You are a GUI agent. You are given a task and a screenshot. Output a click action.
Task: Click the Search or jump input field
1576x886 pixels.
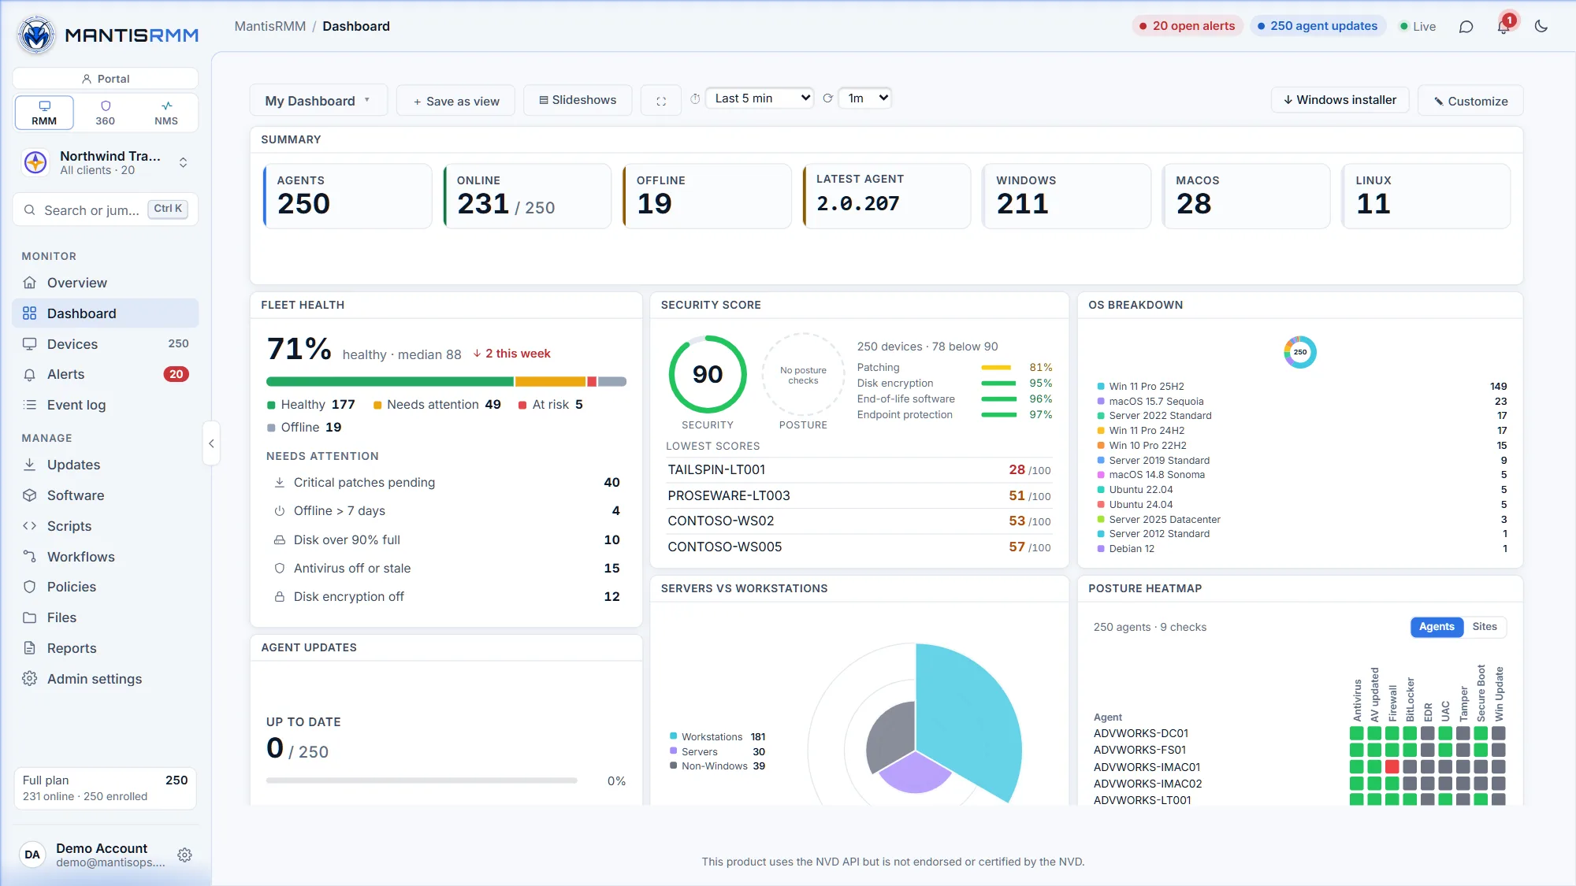[x=106, y=209]
